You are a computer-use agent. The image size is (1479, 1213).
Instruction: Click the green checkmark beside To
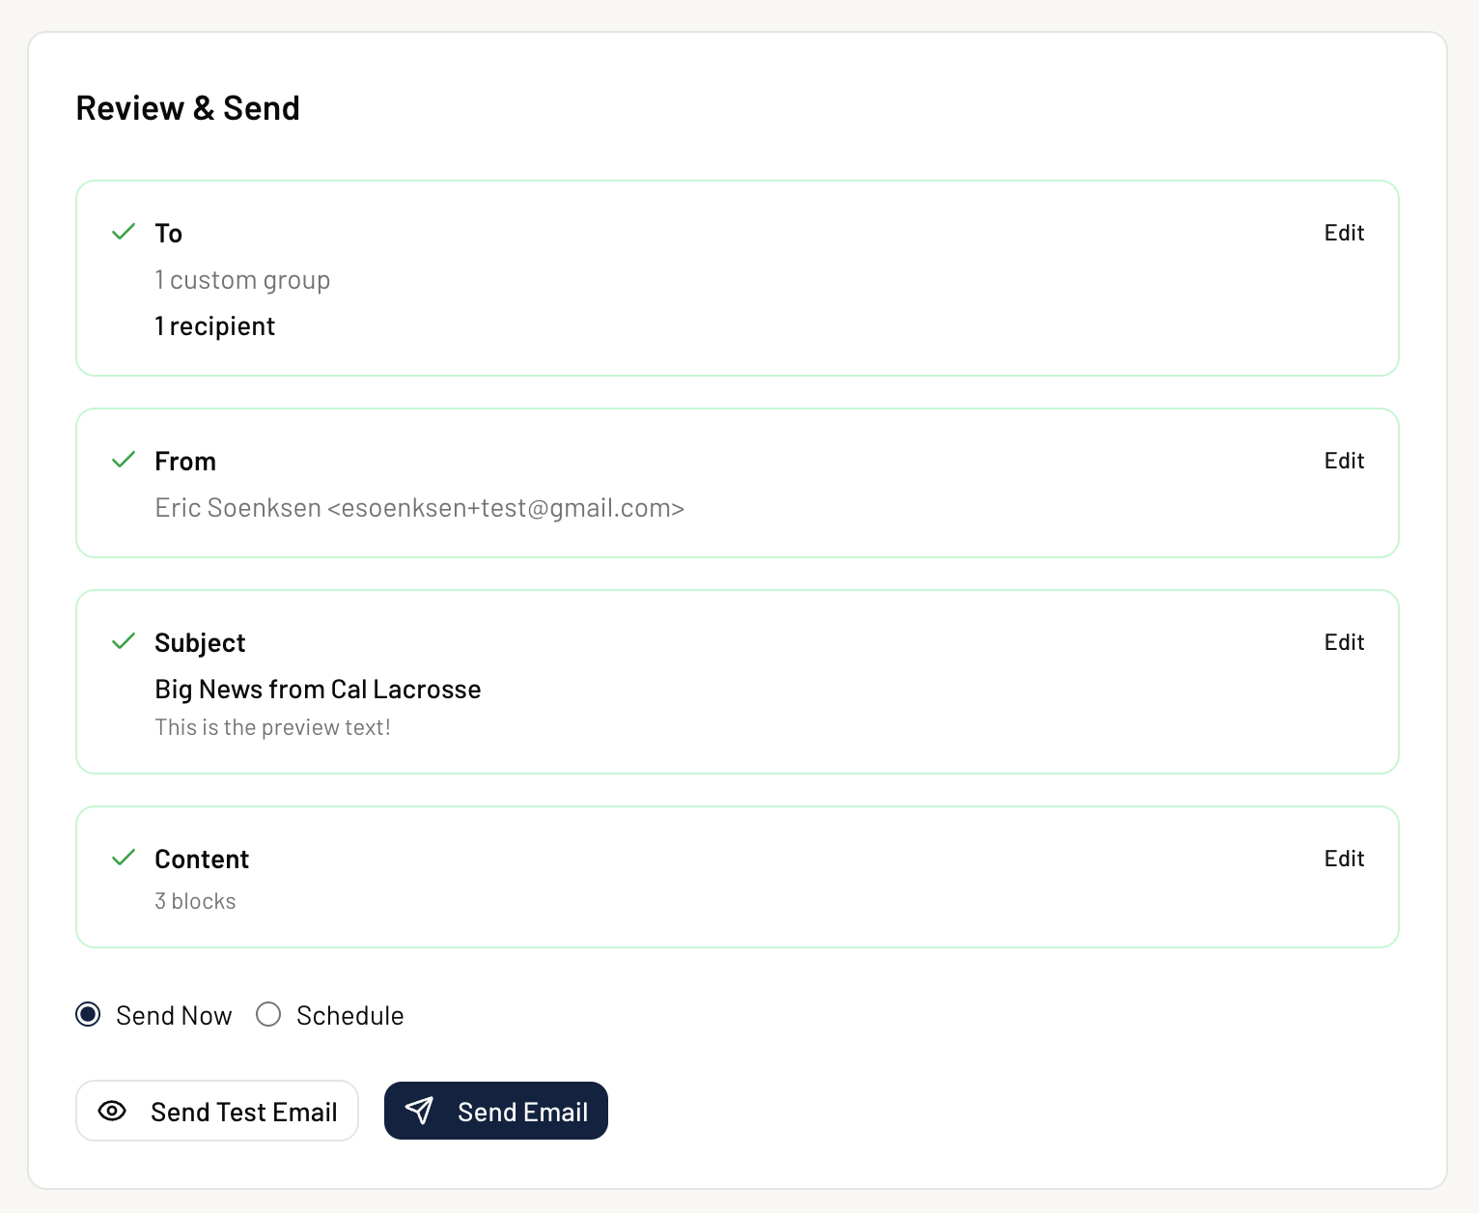coord(124,232)
